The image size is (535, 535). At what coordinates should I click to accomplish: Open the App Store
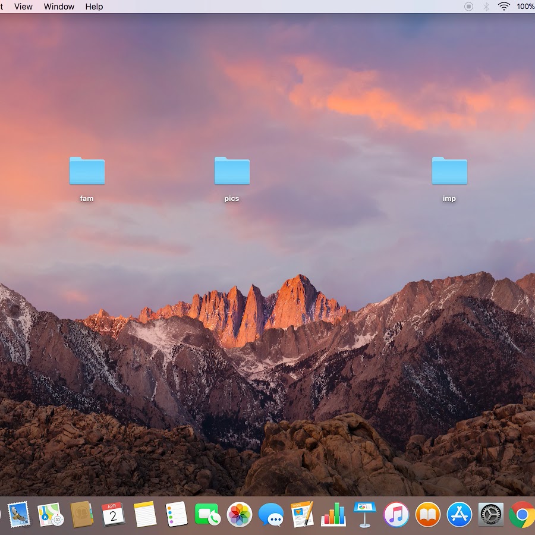point(460,515)
